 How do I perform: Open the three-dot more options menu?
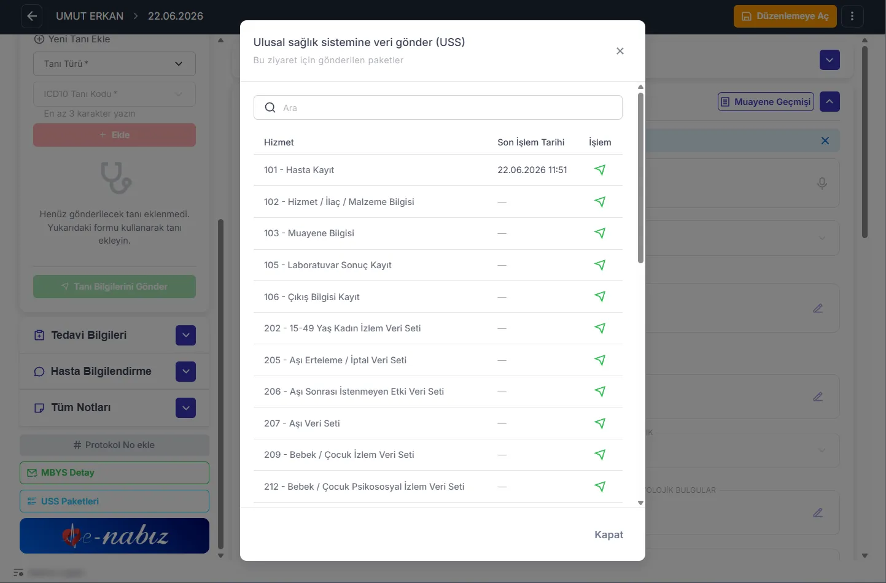[x=852, y=16]
